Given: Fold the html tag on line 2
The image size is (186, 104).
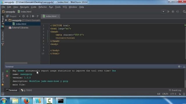Looking at the screenshot, I should [x=49, y=29].
